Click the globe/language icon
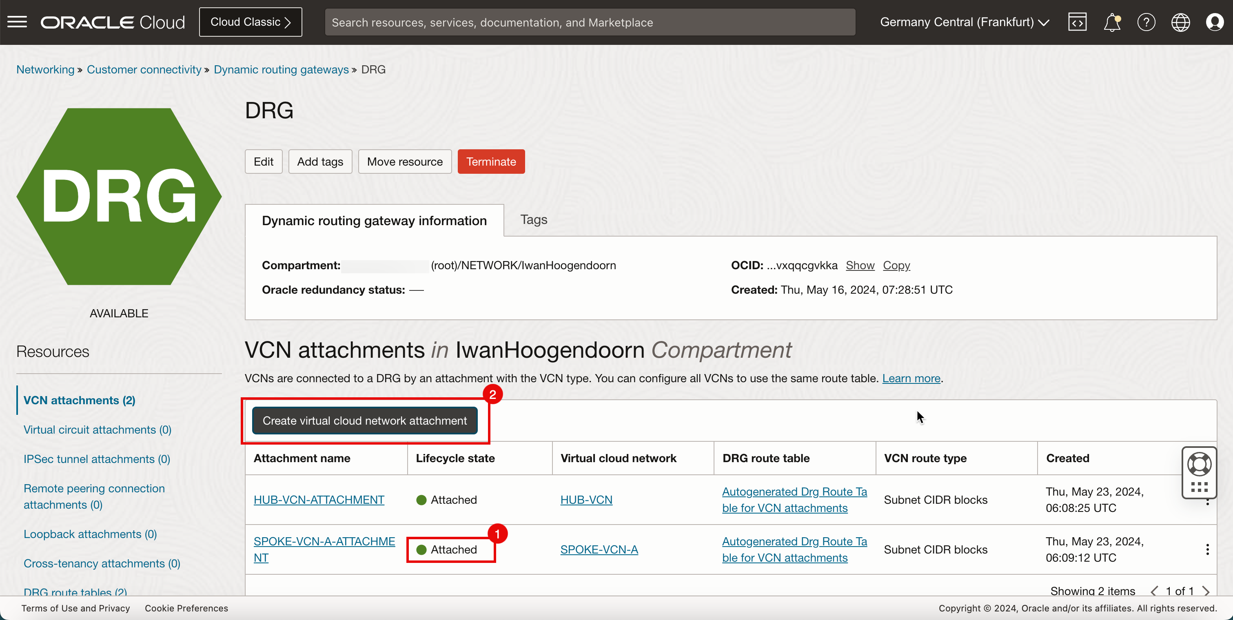The height and width of the screenshot is (620, 1233). click(1180, 22)
